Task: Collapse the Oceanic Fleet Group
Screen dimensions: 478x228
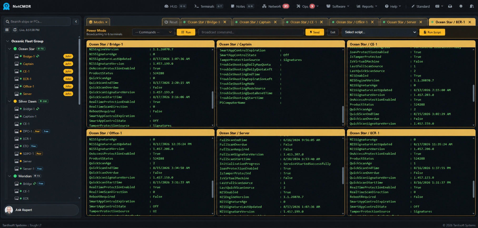Action: click(8, 41)
